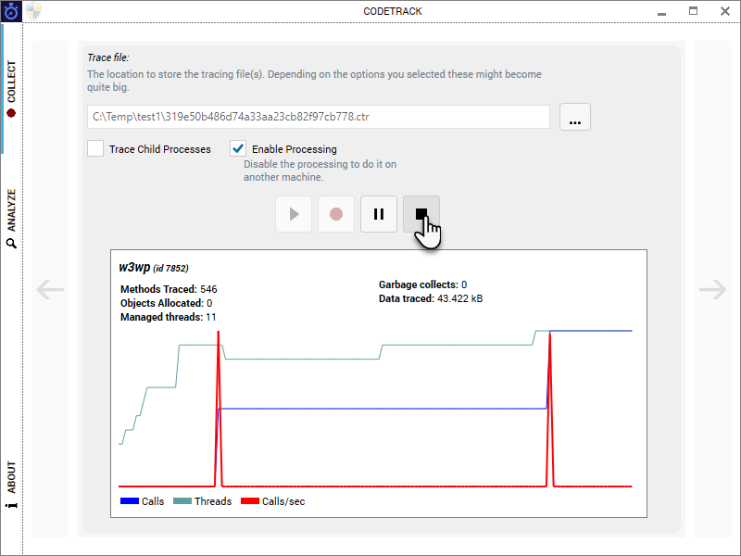Click the first red Calls/sec spike in chart
Screen dimensions: 741x556
pyautogui.click(x=219, y=407)
